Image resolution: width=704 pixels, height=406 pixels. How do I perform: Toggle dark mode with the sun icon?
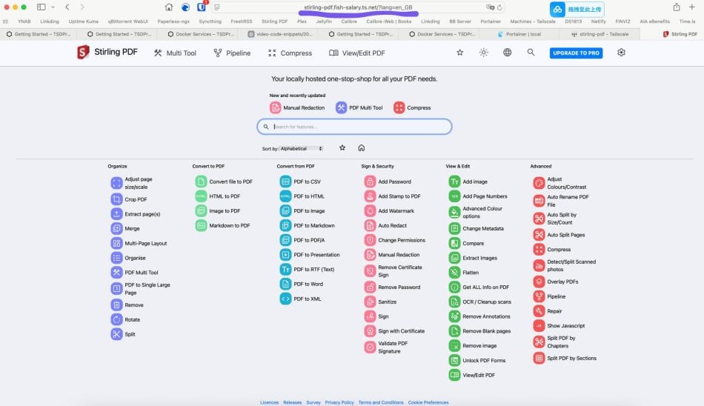(x=484, y=53)
